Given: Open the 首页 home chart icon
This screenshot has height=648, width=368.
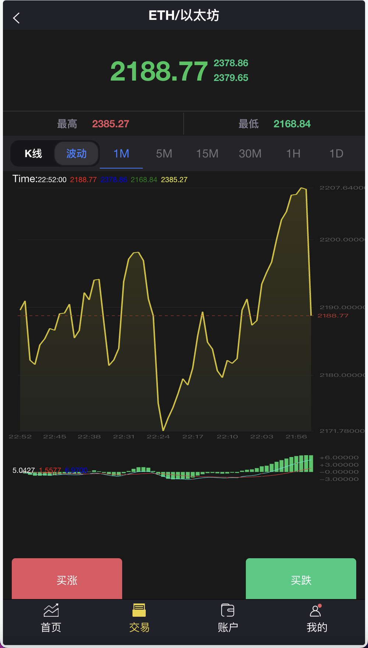Looking at the screenshot, I should tap(51, 610).
